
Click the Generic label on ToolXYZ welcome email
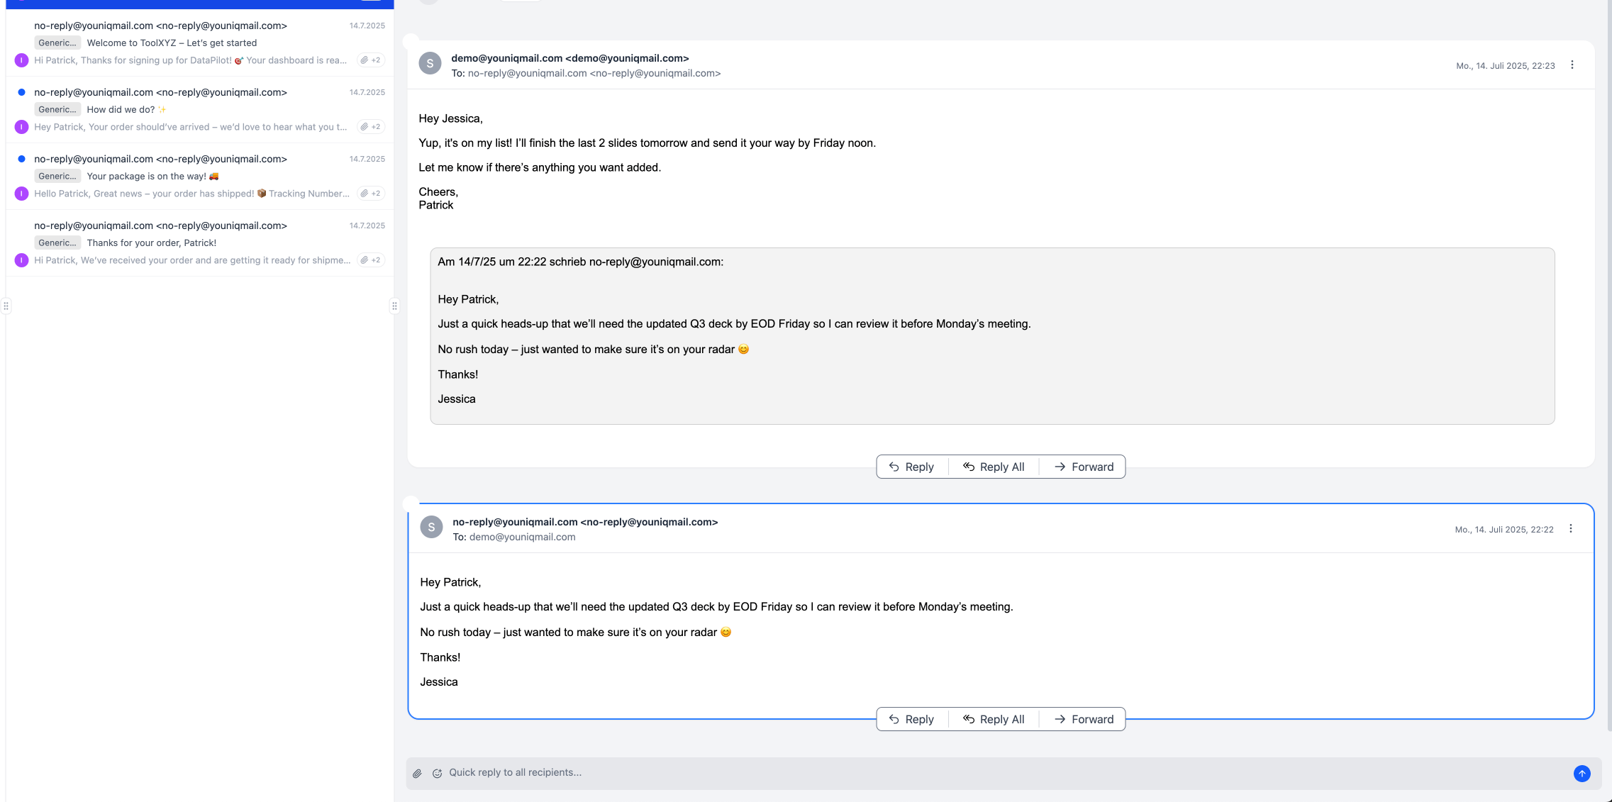(57, 43)
